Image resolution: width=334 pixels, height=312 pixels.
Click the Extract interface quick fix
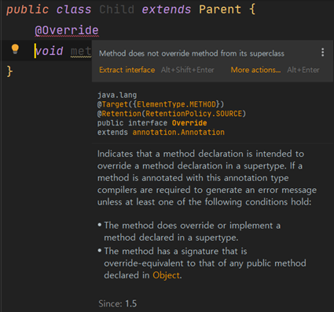[127, 70]
